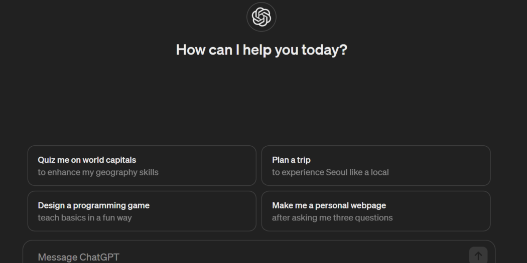Click the bold 'Make me a personal webpage' title
The height and width of the screenshot is (263, 527).
click(x=329, y=205)
